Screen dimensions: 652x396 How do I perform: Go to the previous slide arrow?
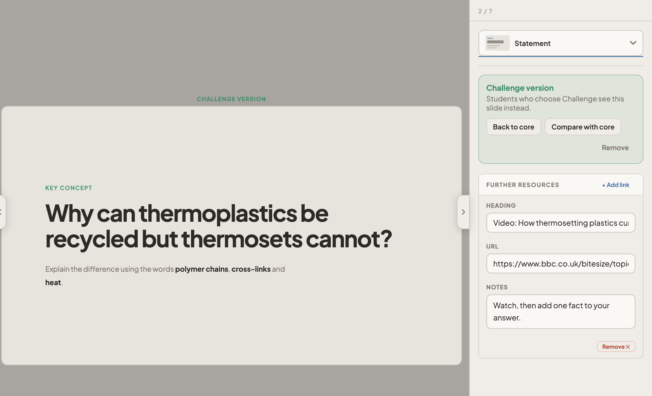pos(2,212)
